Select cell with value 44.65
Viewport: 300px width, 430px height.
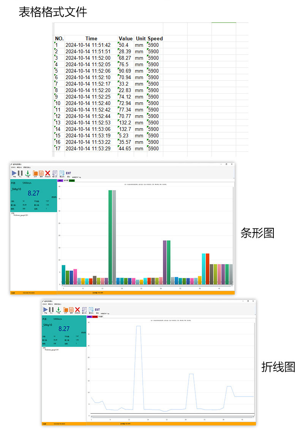pos(126,149)
